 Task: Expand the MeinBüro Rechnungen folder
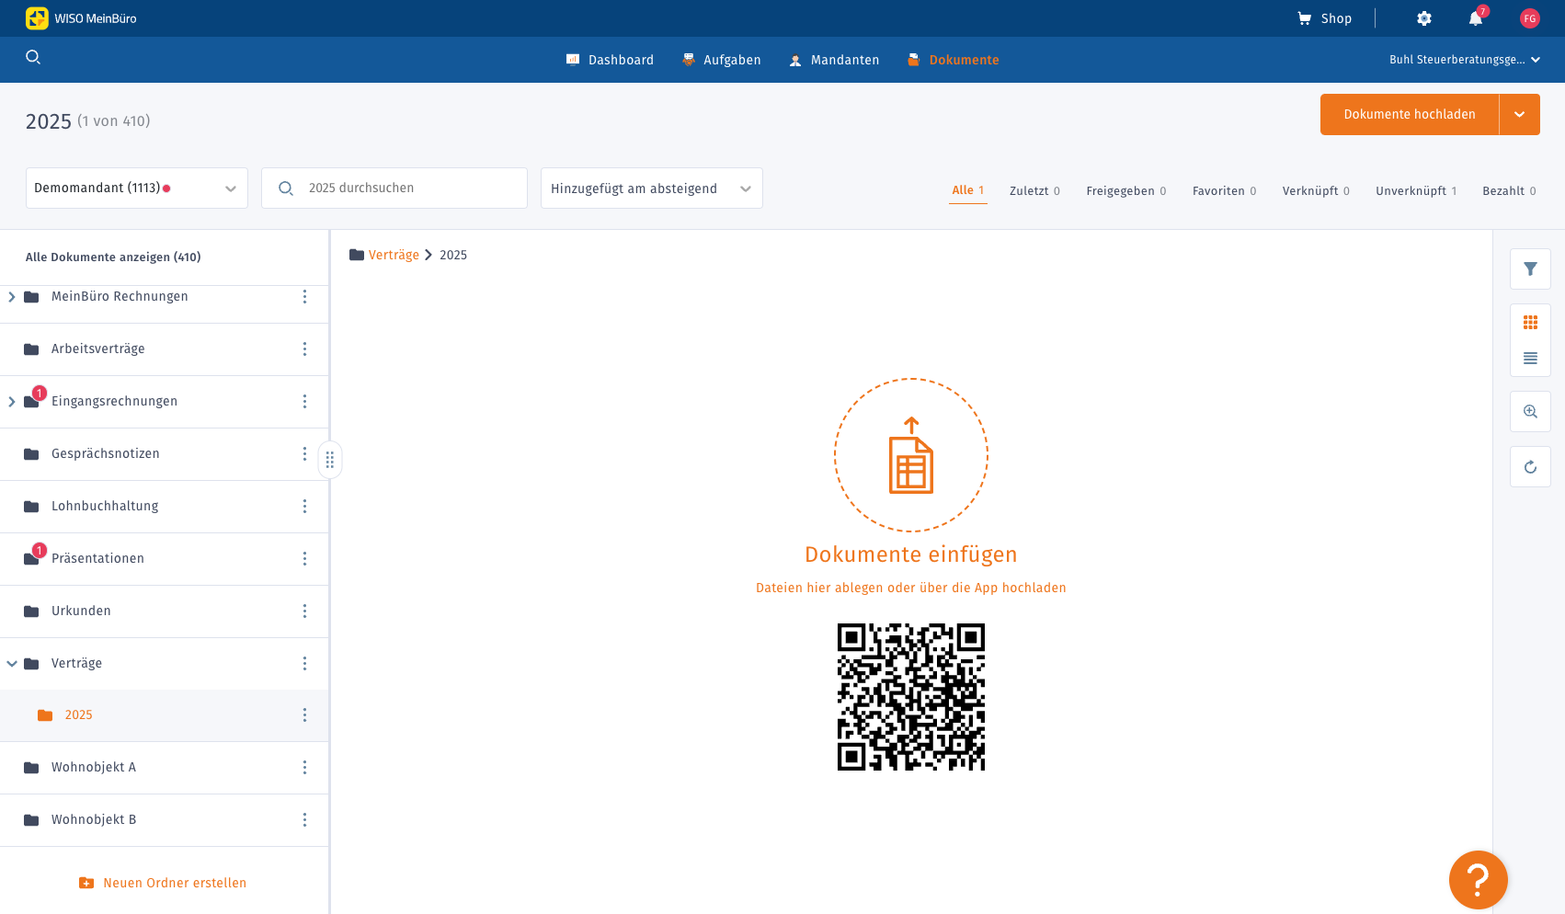pyautogui.click(x=12, y=296)
